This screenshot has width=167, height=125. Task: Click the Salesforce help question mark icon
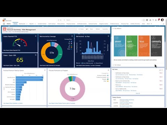point(153,20)
